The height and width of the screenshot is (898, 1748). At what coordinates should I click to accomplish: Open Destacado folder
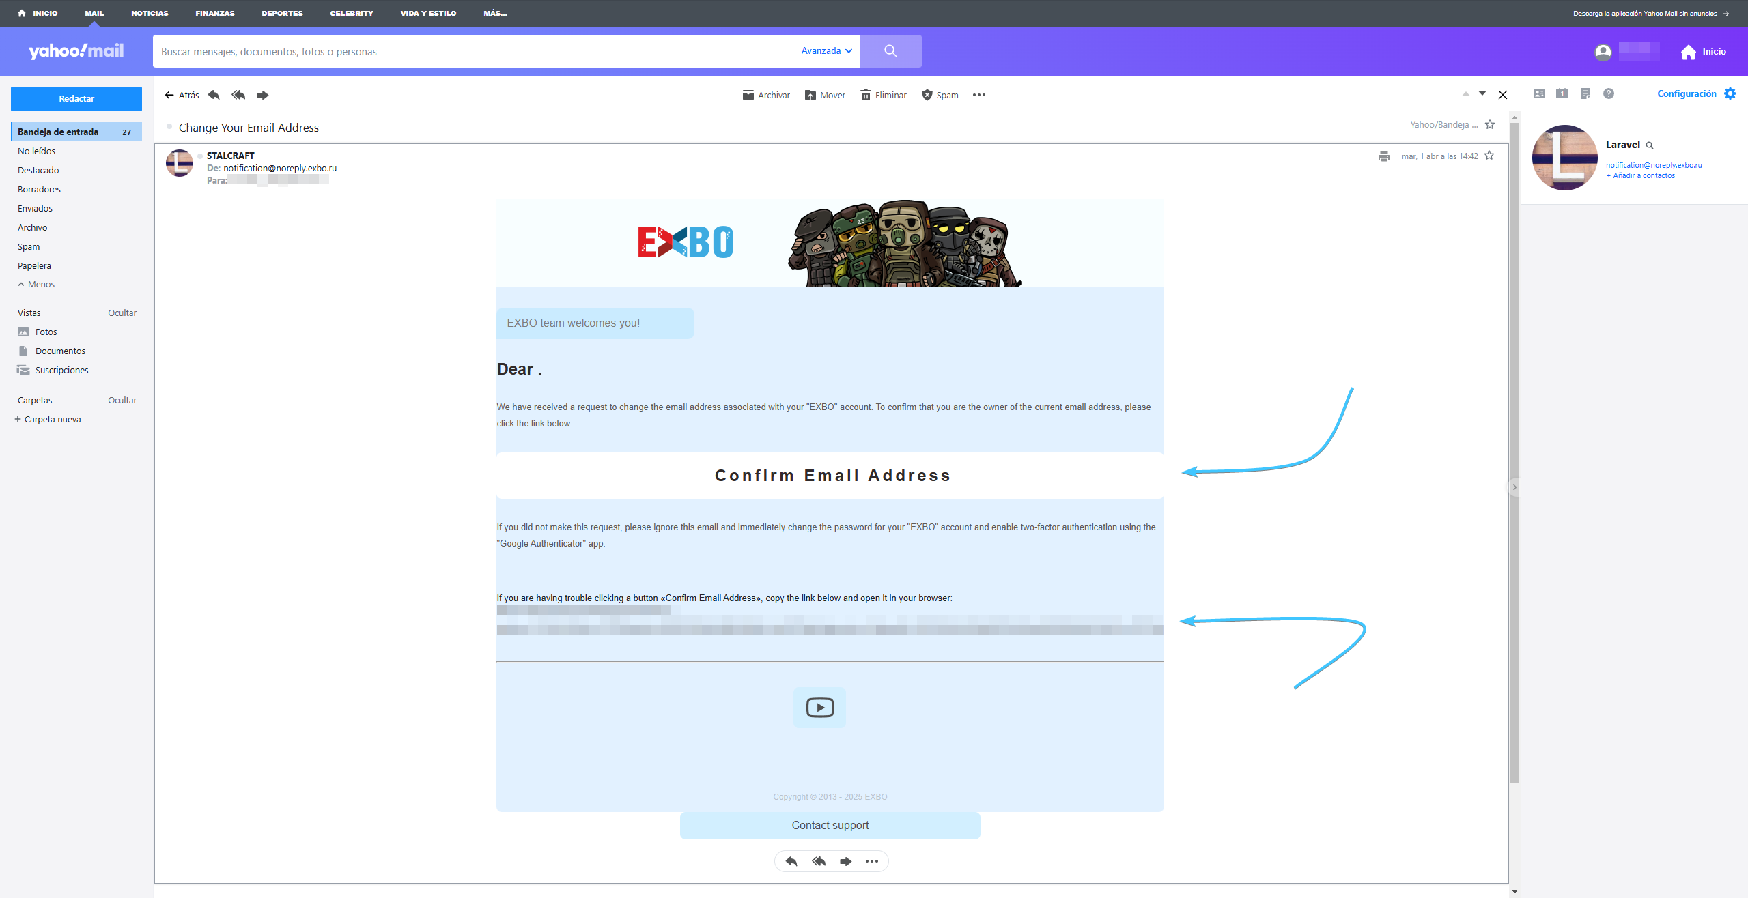[38, 170]
